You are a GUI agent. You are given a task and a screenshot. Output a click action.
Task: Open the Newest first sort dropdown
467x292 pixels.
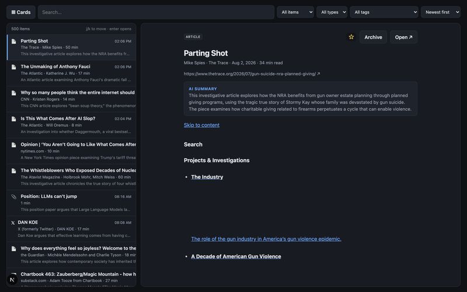coord(441,12)
